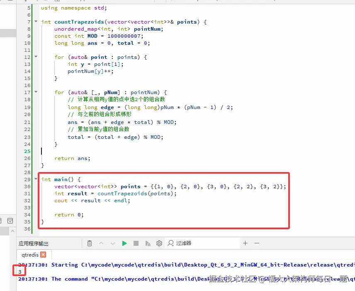Screen dimensions: 355x291
Task: Click the output value '3' in console
Action: [x=19, y=272]
